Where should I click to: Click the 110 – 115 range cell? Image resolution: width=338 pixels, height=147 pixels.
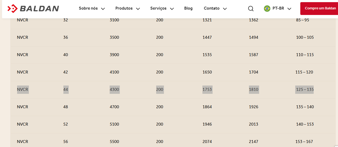pos(305,55)
